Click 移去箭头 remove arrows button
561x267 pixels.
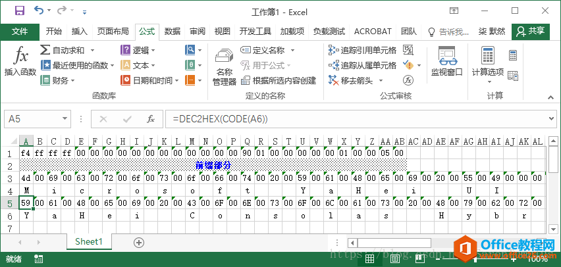pyautogui.click(x=350, y=80)
